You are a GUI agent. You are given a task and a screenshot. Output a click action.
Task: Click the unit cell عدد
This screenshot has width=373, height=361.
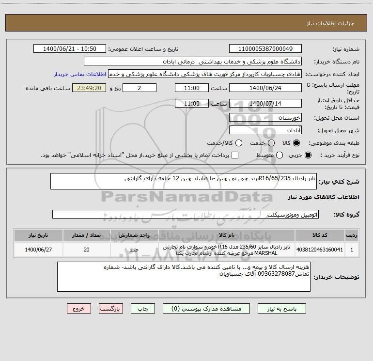(134, 250)
